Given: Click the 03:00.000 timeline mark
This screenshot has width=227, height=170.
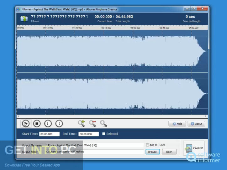Looking at the screenshot, I should pos(135,28).
